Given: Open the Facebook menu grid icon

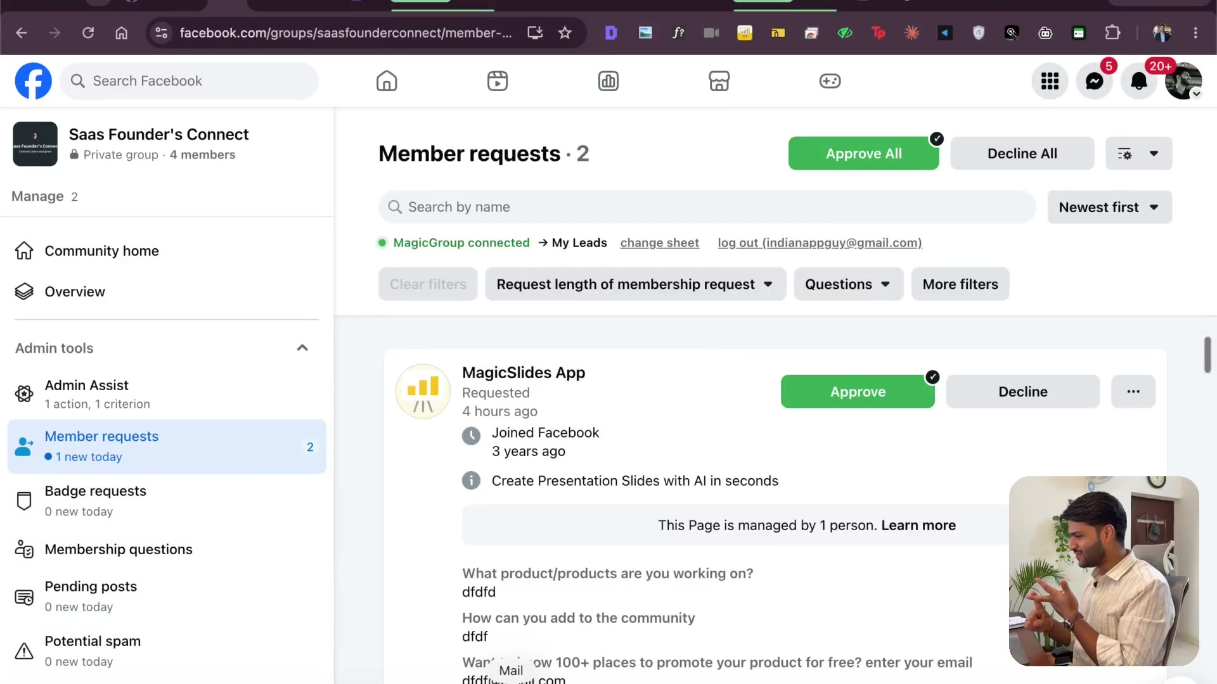Looking at the screenshot, I should [x=1050, y=81].
